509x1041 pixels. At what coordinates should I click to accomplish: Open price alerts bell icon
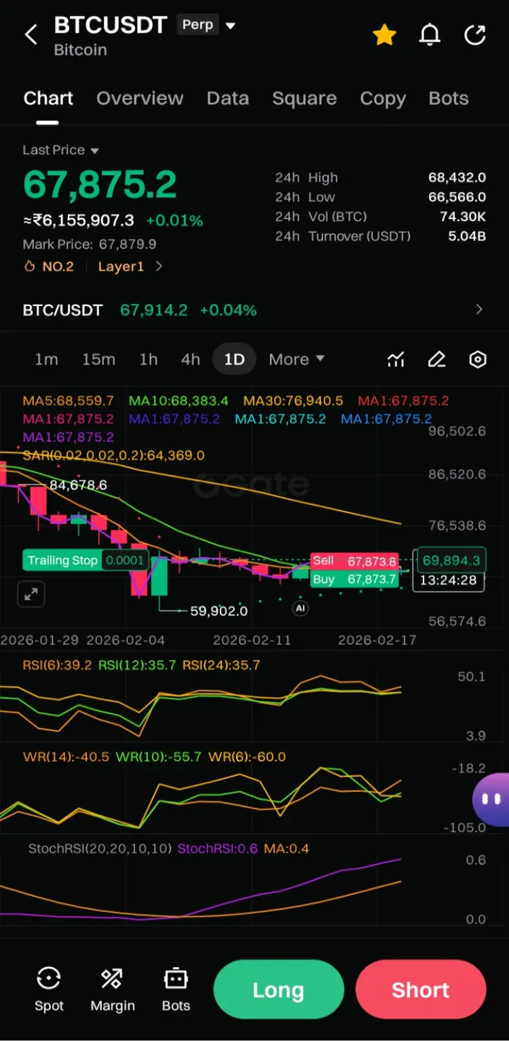(430, 35)
